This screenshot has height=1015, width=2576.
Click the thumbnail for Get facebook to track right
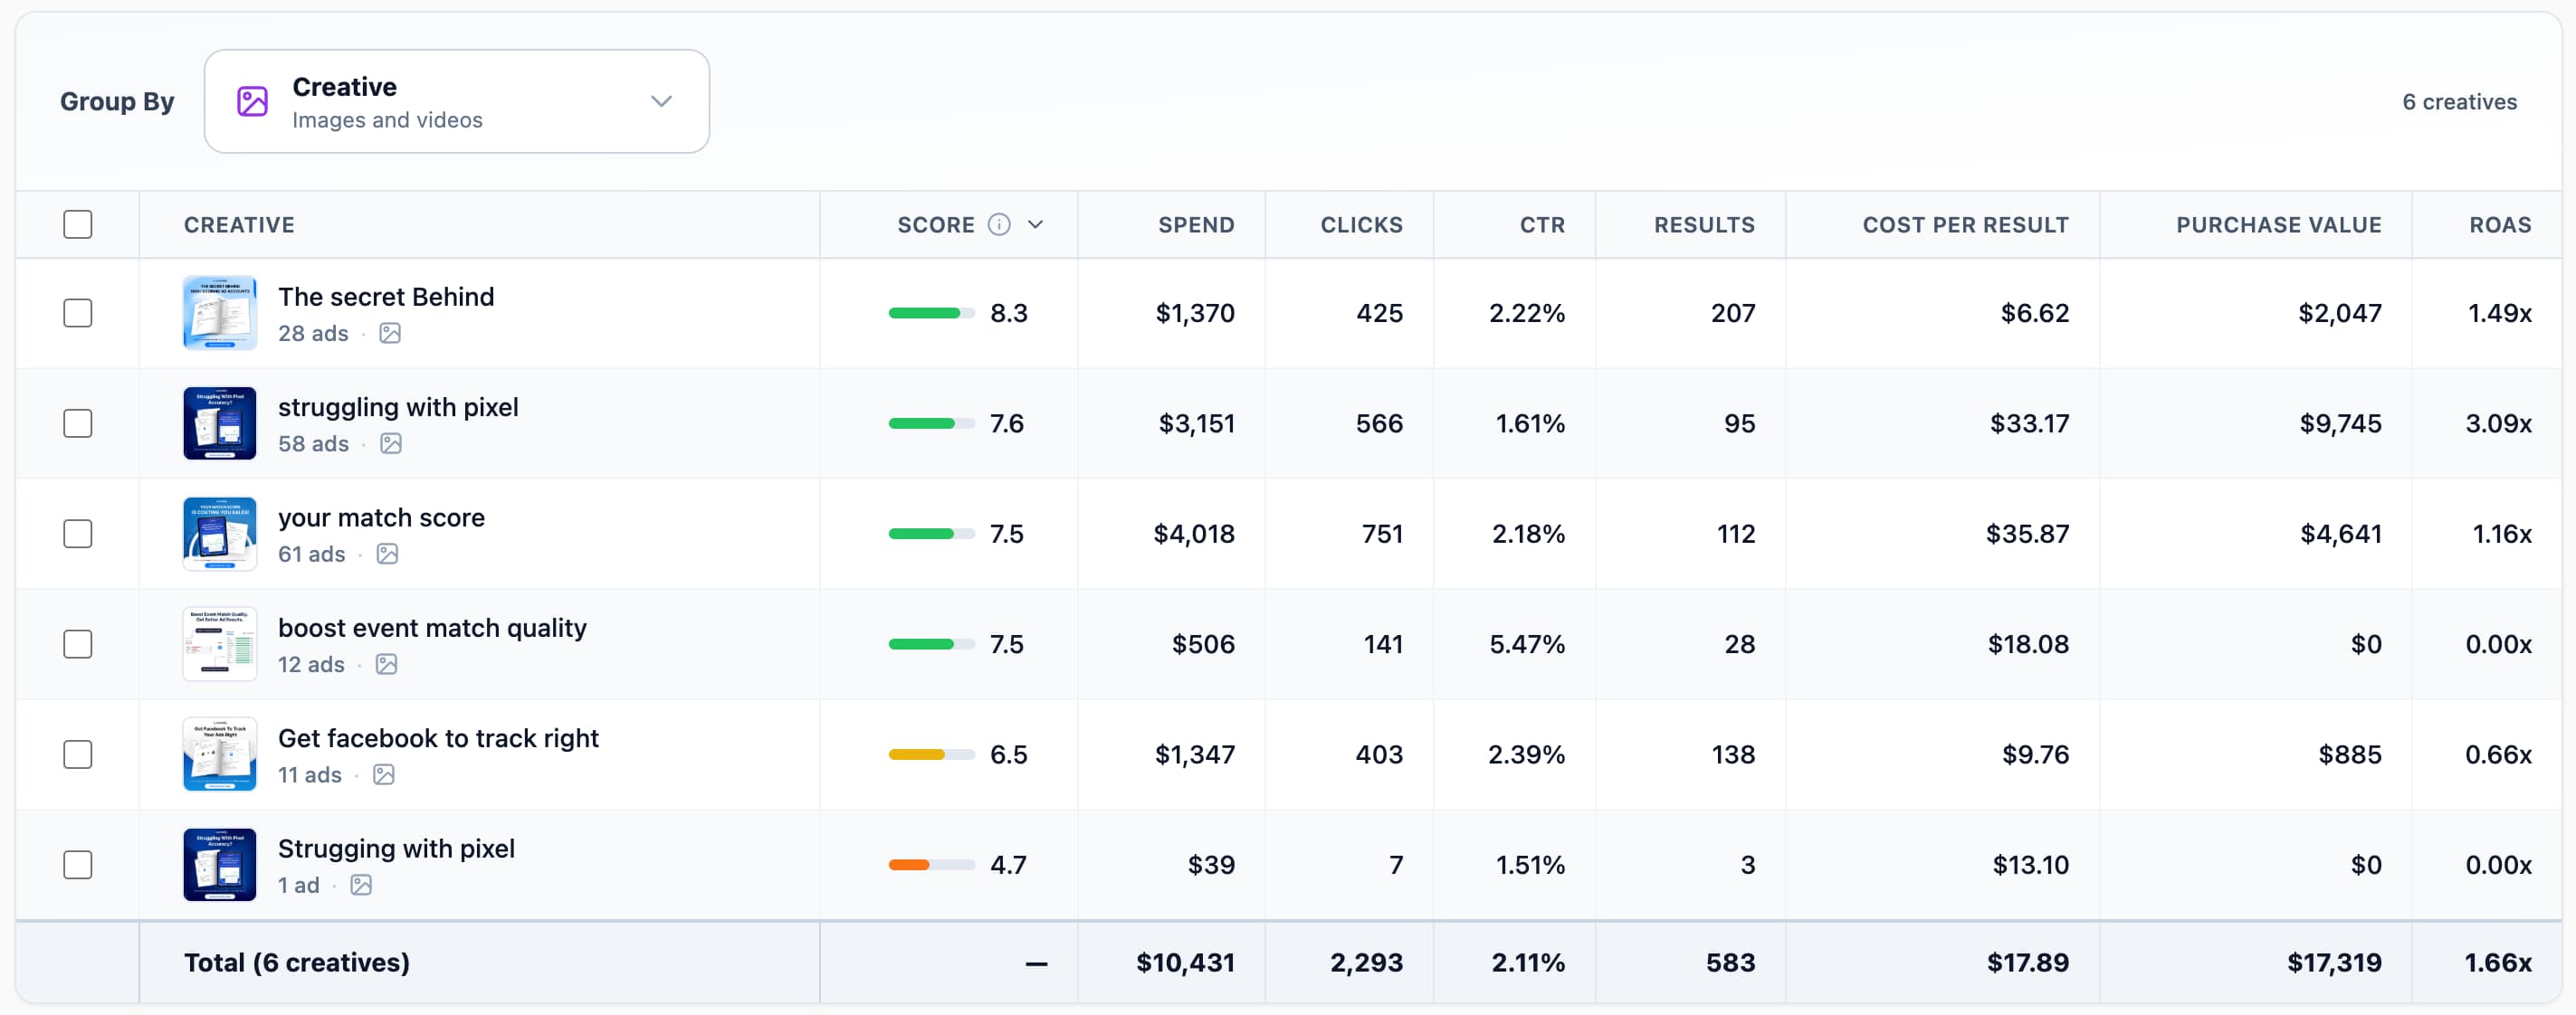[x=219, y=754]
